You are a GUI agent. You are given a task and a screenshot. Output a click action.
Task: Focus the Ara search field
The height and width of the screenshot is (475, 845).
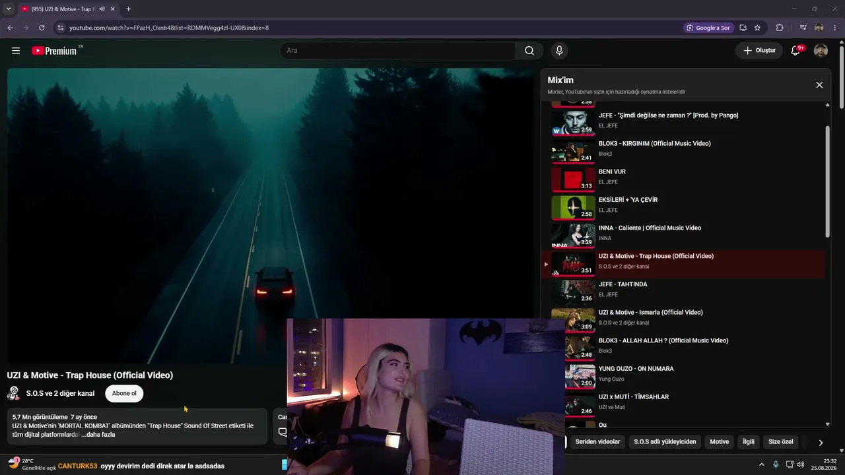[398, 51]
